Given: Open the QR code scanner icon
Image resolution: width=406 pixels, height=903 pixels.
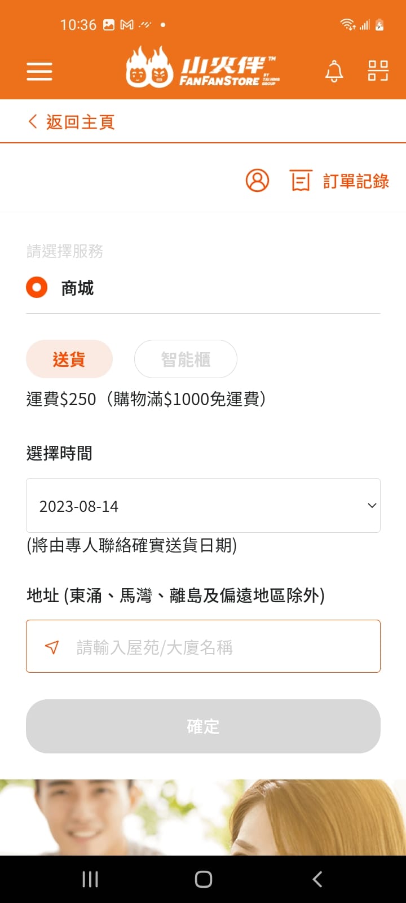Looking at the screenshot, I should pyautogui.click(x=378, y=71).
